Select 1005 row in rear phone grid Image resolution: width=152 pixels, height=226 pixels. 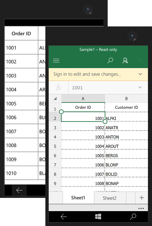coord(21,103)
